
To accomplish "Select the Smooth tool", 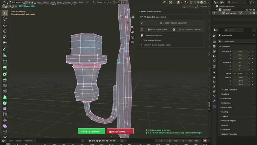I will 5,109.
